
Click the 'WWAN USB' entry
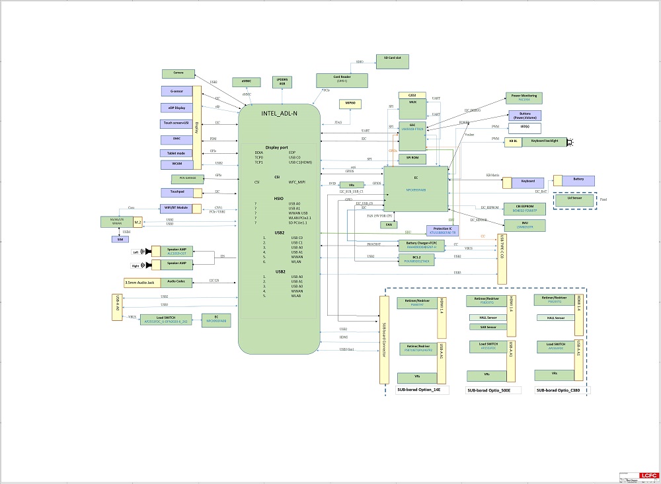click(298, 213)
